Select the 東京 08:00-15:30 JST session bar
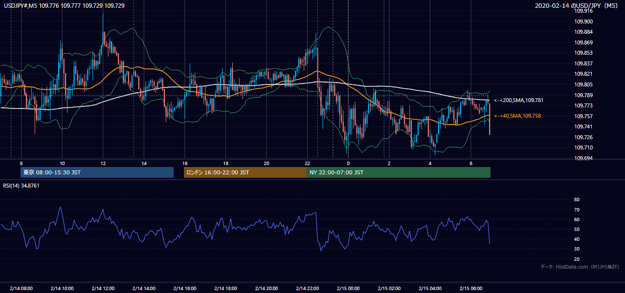This screenshot has height=293, width=625. pos(97,172)
